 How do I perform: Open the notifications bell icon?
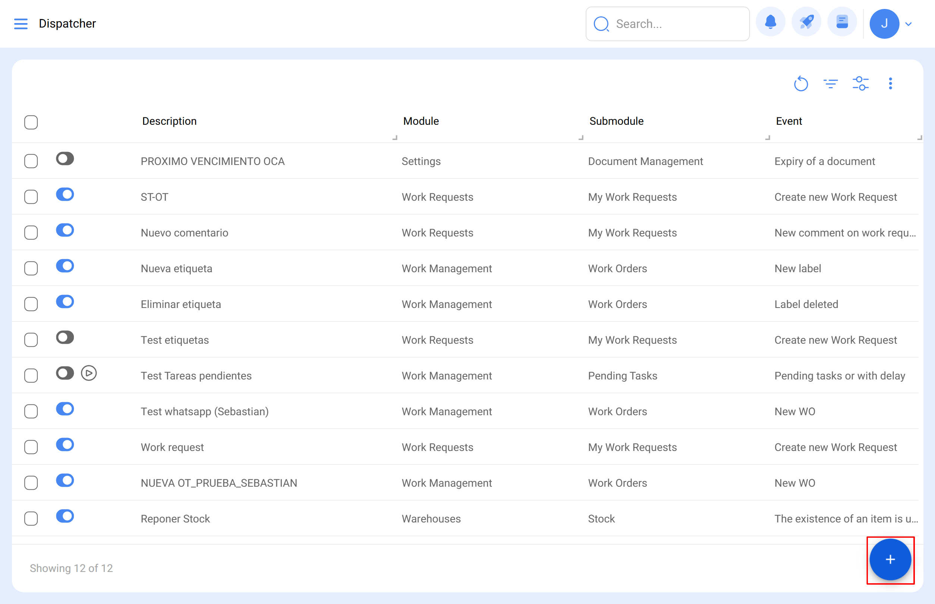click(771, 22)
